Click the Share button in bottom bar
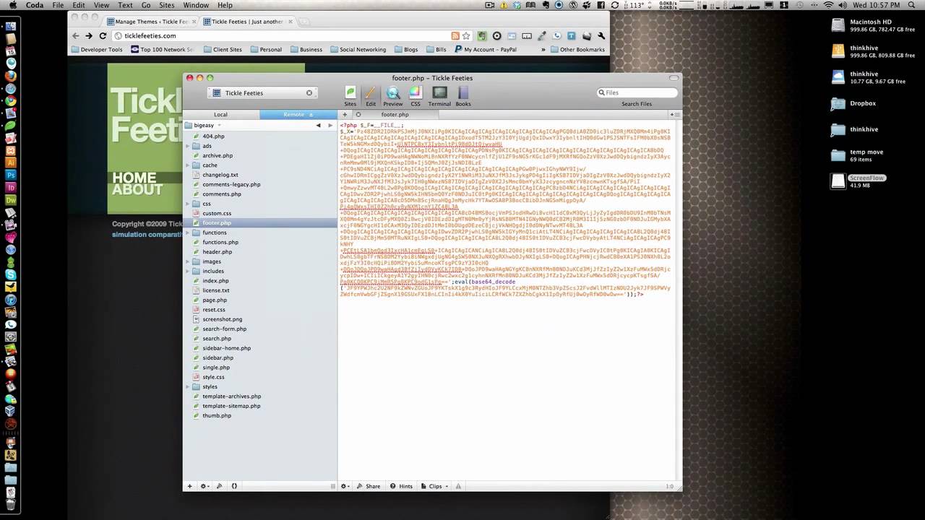925x520 pixels. pos(368,486)
